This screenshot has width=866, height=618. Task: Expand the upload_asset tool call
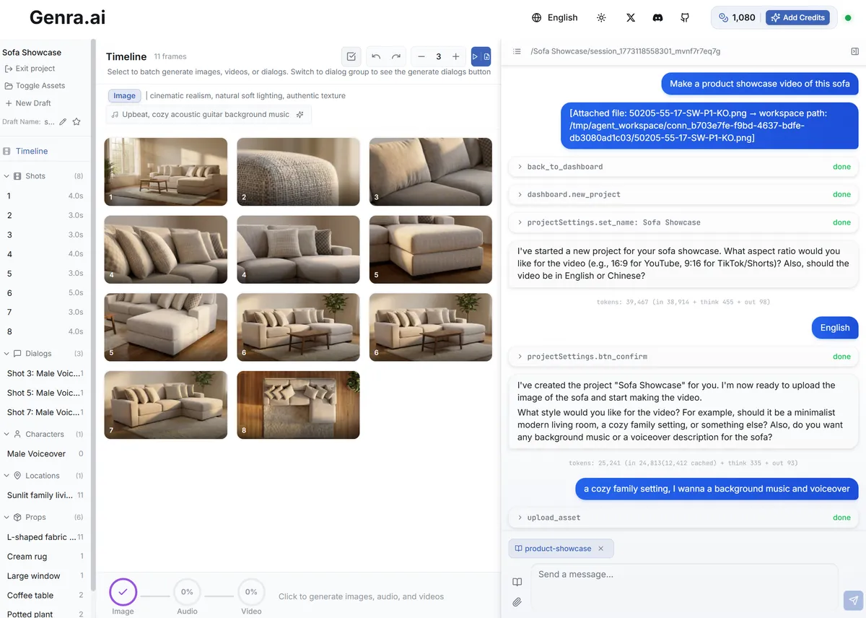click(x=520, y=518)
